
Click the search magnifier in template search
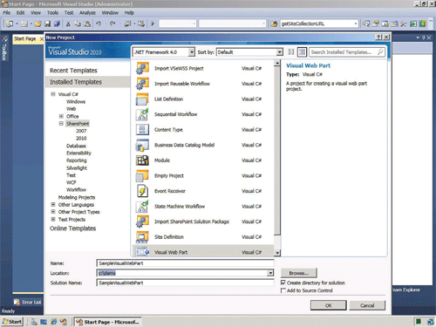click(x=380, y=52)
